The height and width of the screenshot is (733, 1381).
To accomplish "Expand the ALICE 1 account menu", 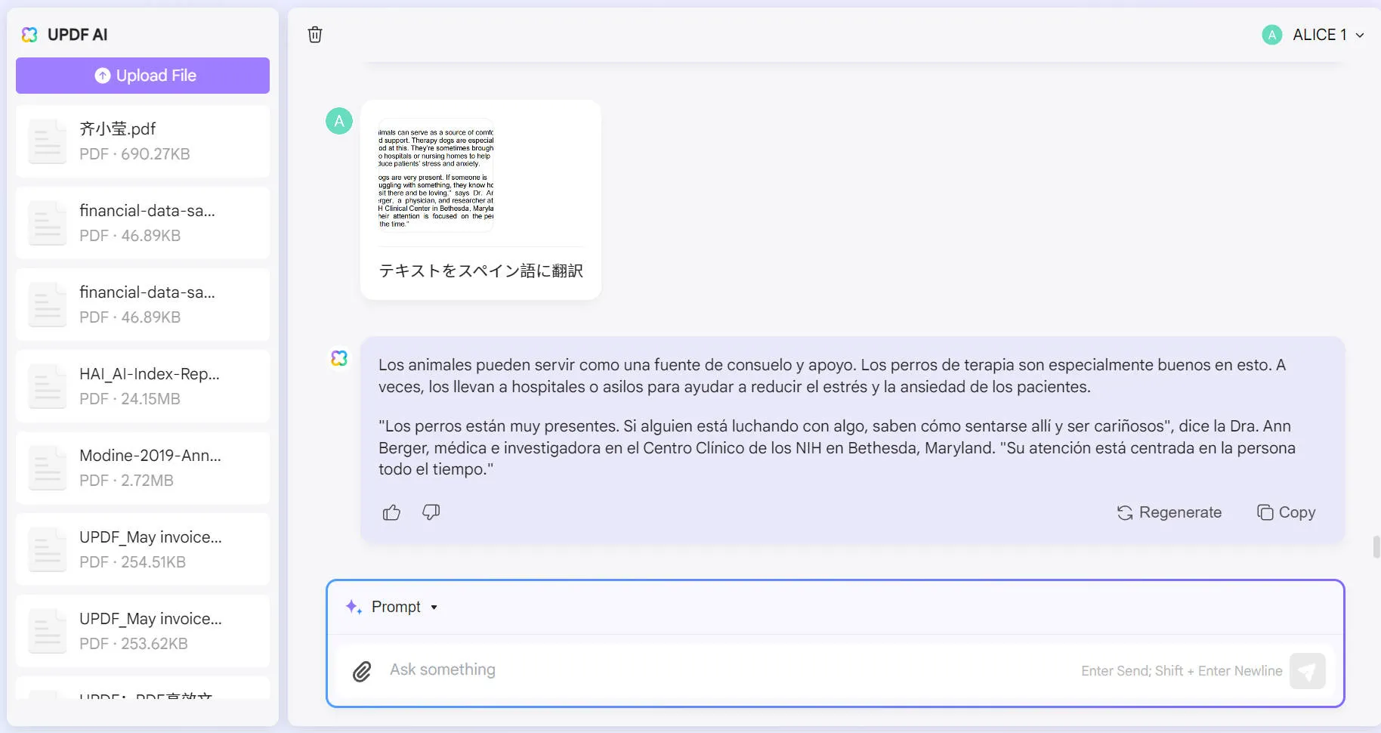I will 1329,35.
